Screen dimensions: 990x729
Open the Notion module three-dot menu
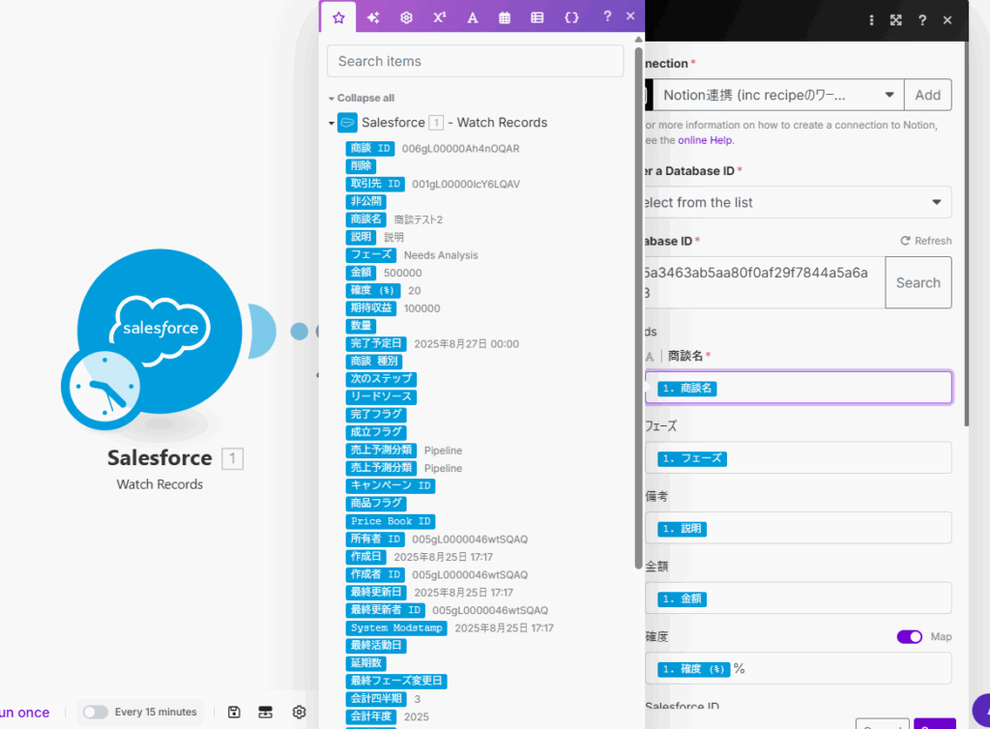871,20
